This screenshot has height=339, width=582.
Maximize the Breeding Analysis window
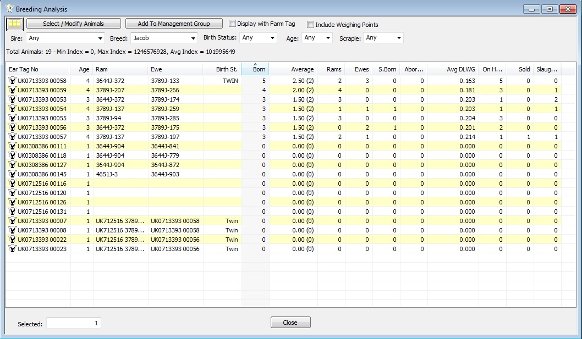(x=550, y=9)
